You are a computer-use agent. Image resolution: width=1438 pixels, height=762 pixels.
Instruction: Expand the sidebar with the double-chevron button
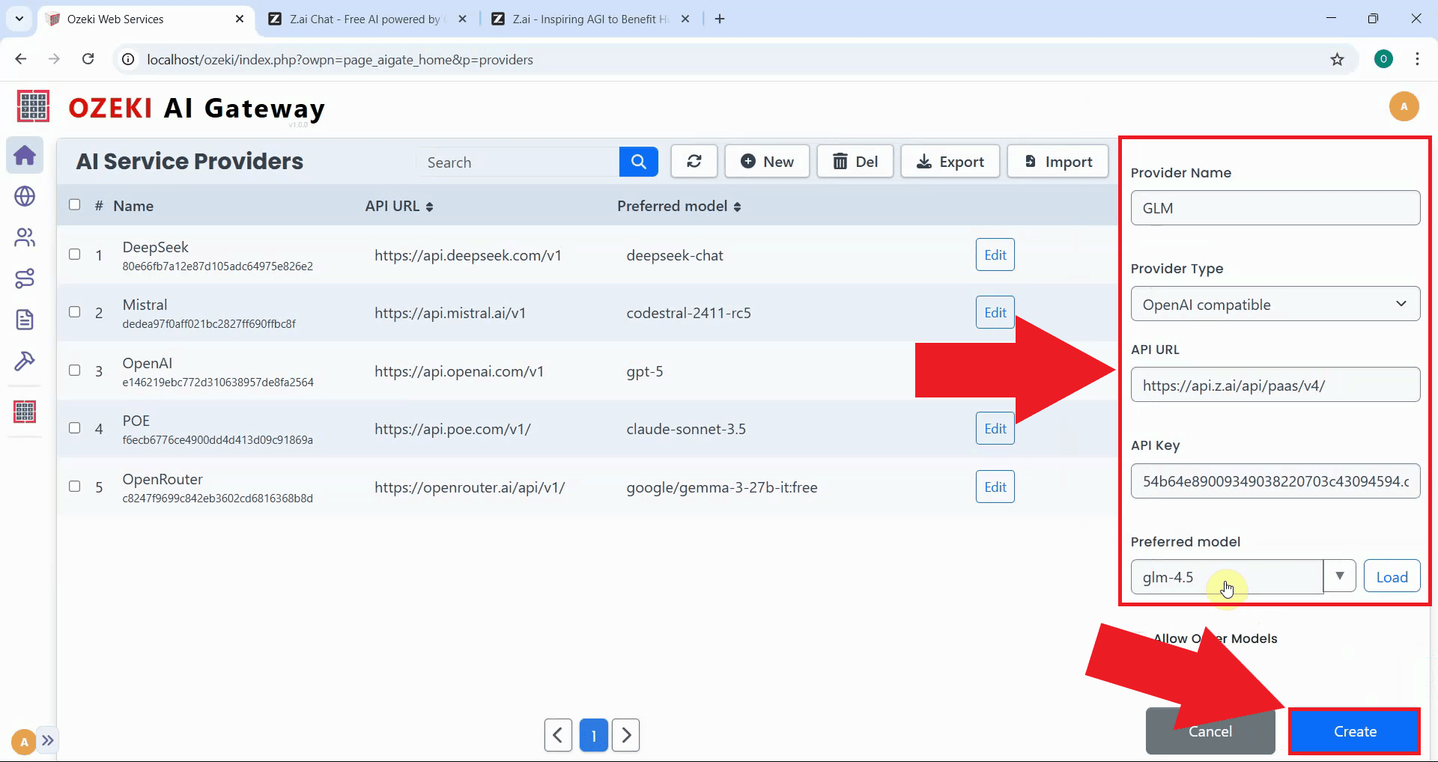[49, 740]
